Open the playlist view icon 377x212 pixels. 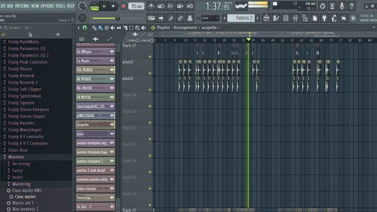(x=266, y=18)
